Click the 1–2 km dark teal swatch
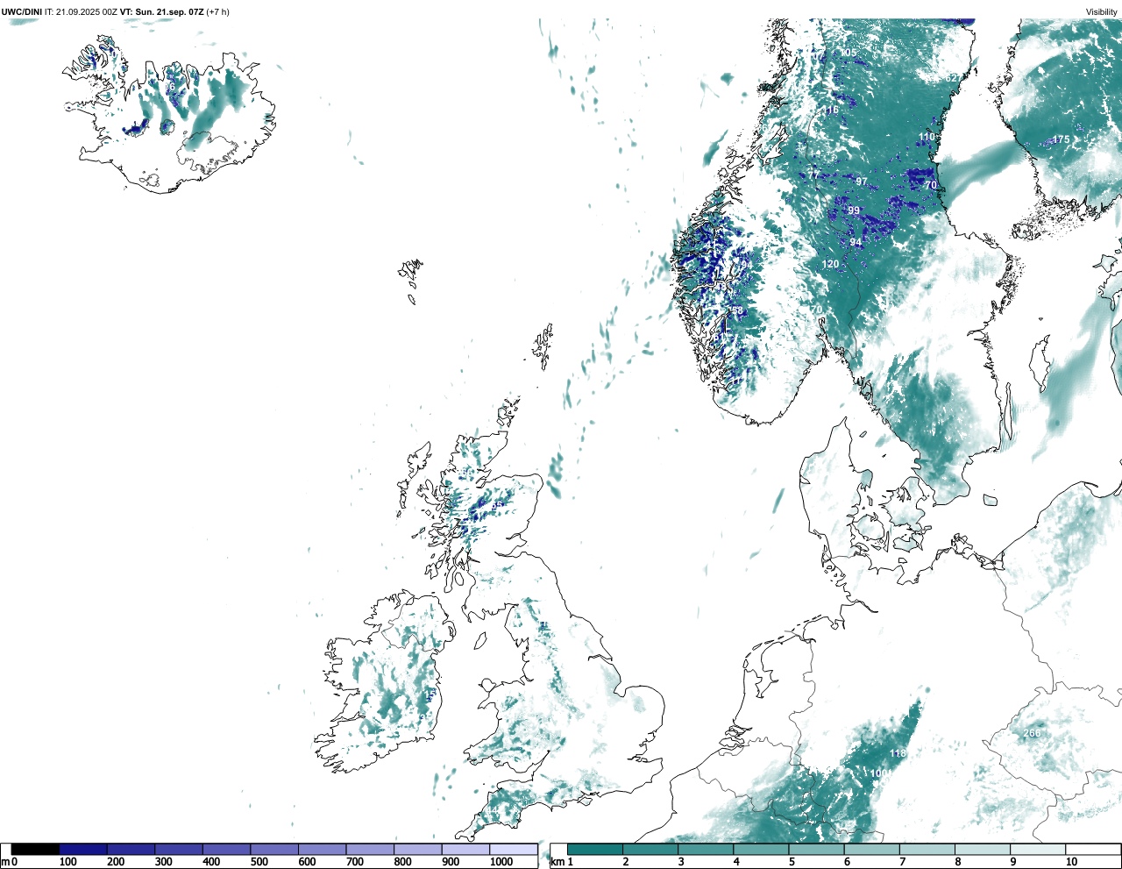This screenshot has width=1122, height=869. [595, 850]
